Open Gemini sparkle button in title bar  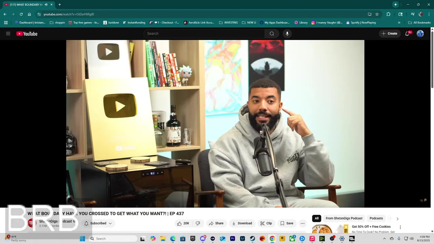coord(395,4)
